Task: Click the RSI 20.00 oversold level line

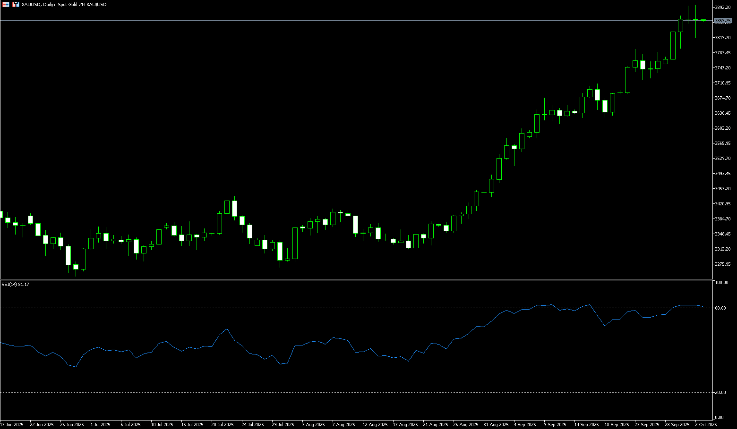Action: pyautogui.click(x=331, y=392)
